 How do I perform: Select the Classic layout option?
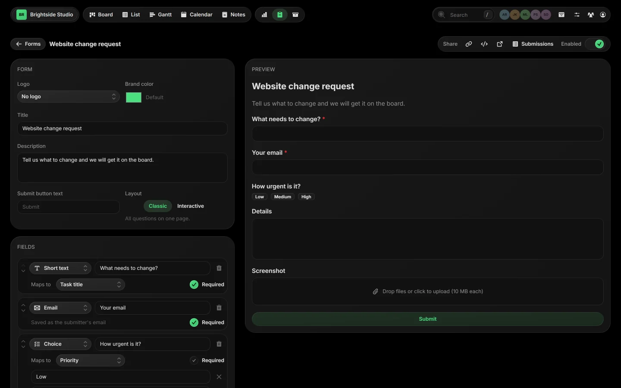coord(158,206)
